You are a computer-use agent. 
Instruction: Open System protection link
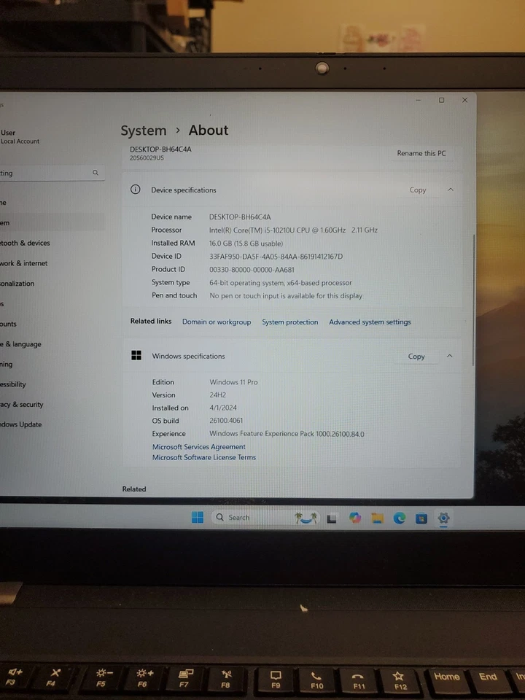(x=290, y=322)
